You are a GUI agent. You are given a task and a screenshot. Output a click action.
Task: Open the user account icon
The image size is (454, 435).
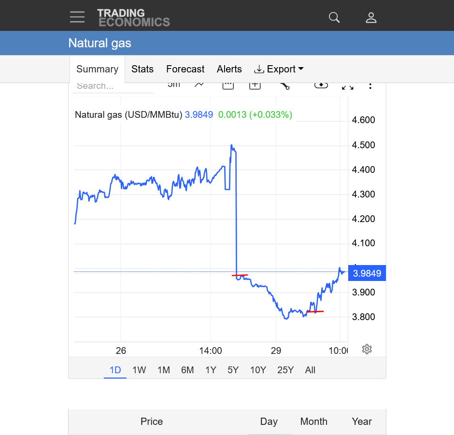pyautogui.click(x=371, y=18)
